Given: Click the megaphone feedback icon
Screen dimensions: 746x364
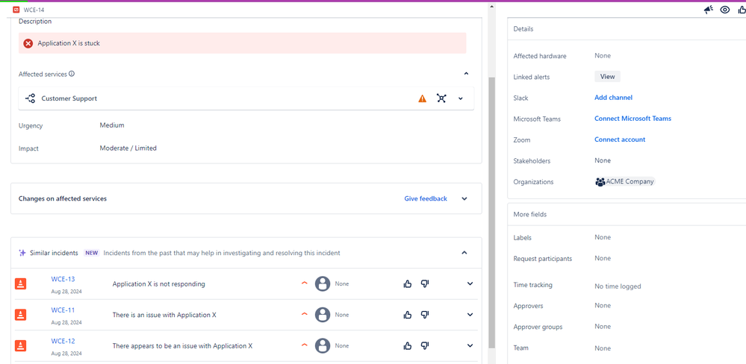Looking at the screenshot, I should [x=709, y=10].
